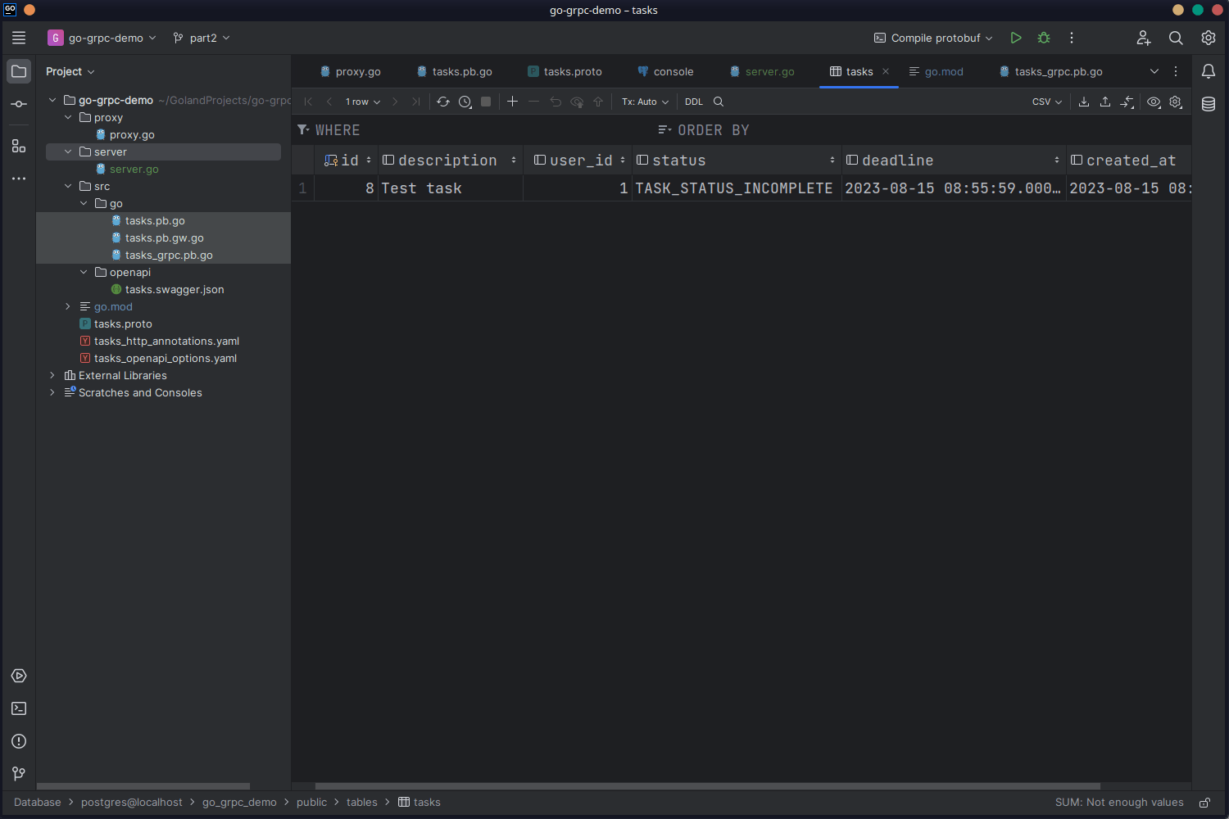The height and width of the screenshot is (819, 1229).
Task: Toggle sorting on the status column
Action: (x=832, y=160)
